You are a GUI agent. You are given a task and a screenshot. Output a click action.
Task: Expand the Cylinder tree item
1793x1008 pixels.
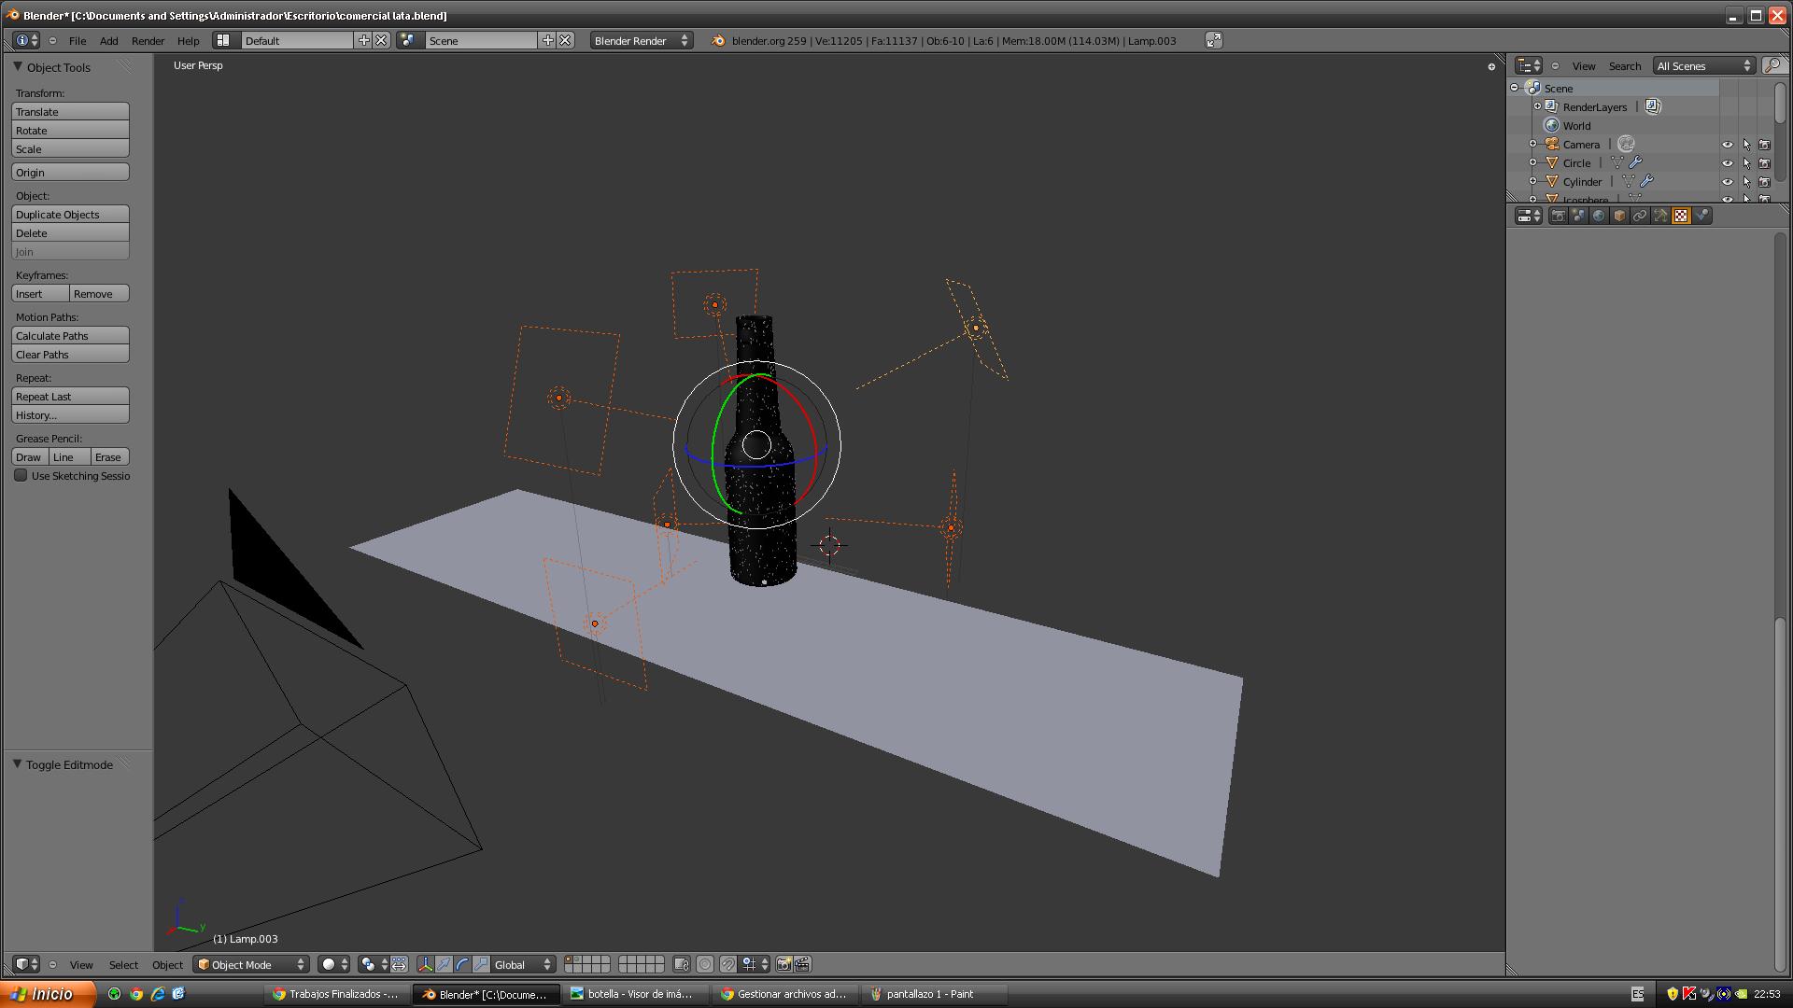(1532, 181)
